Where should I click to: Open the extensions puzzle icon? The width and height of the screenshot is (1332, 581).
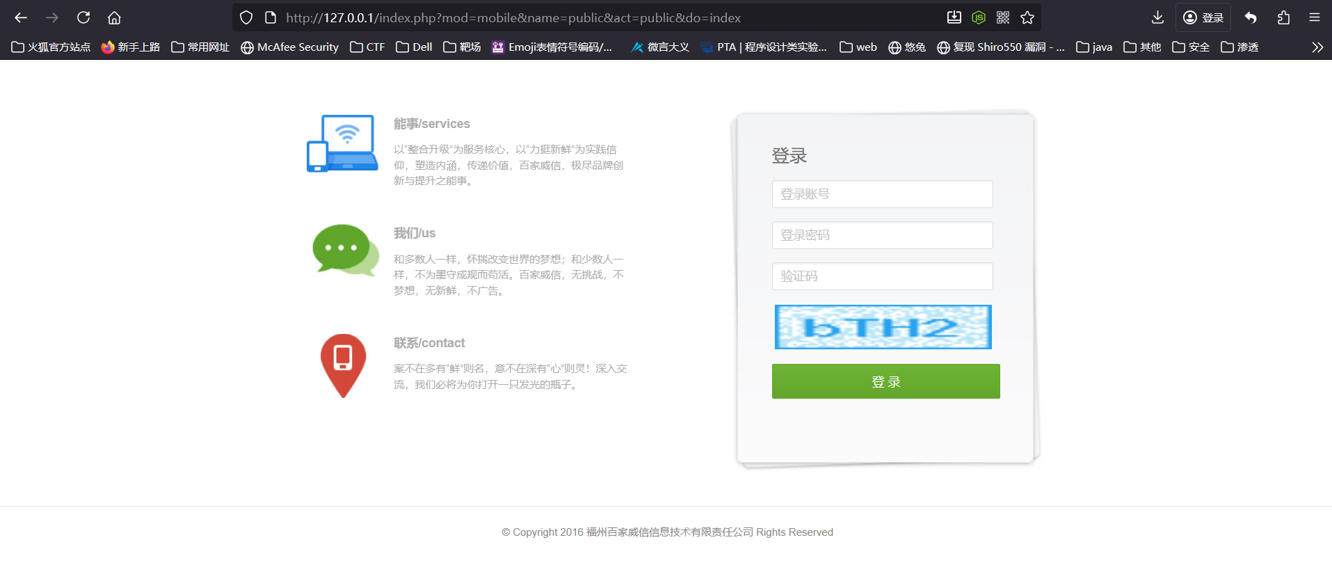click(1283, 17)
